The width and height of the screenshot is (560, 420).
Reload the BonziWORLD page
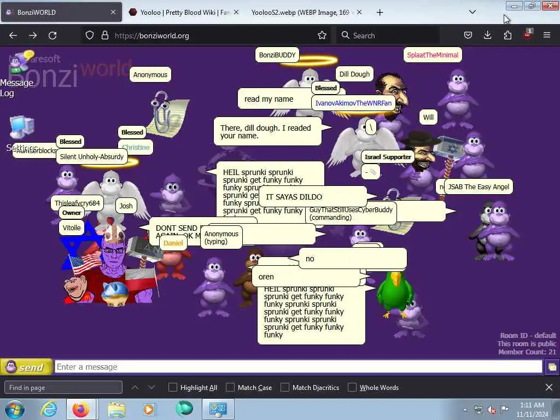coord(52,36)
